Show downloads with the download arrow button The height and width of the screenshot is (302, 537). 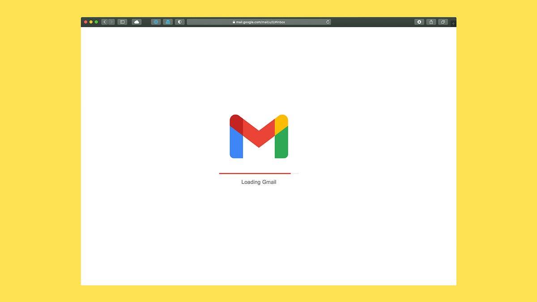tap(419, 22)
